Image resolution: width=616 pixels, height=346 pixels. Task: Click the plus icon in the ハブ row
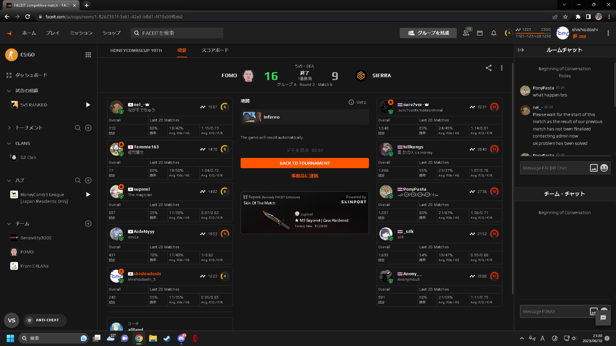tap(88, 180)
